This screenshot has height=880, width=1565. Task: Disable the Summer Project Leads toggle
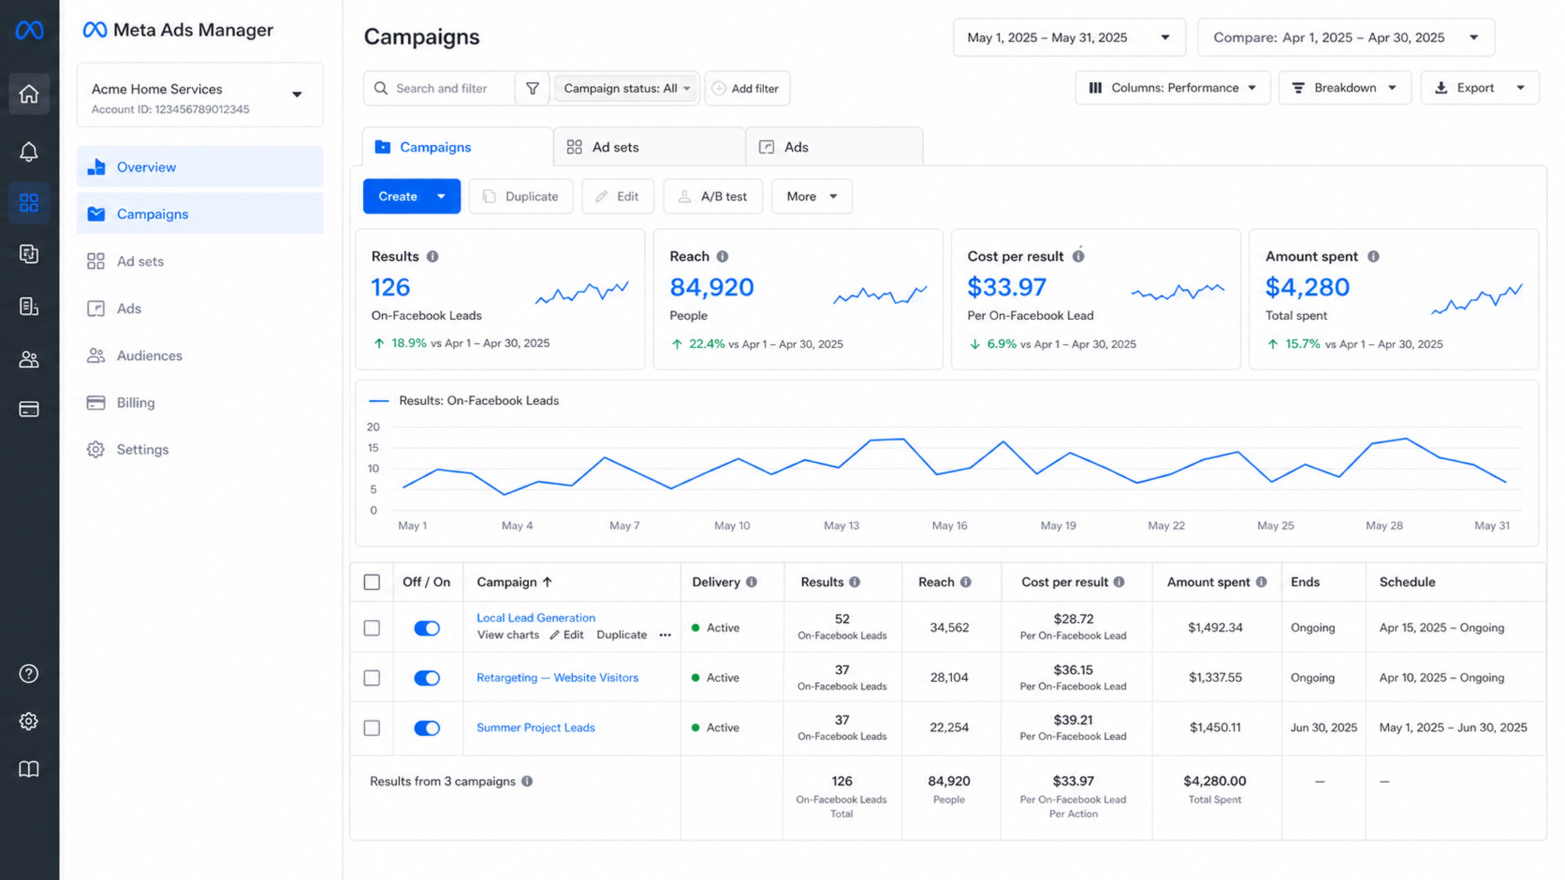426,728
